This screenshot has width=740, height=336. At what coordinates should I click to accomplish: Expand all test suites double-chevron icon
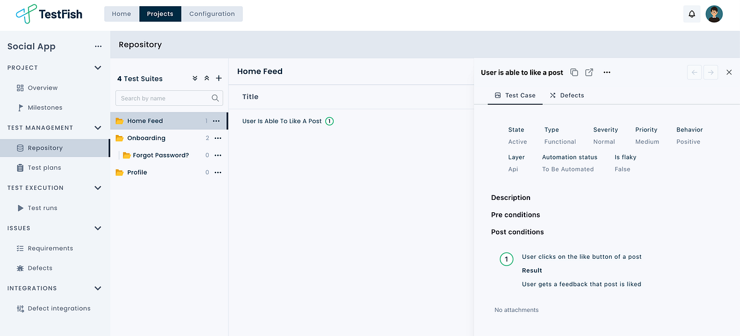coord(195,78)
